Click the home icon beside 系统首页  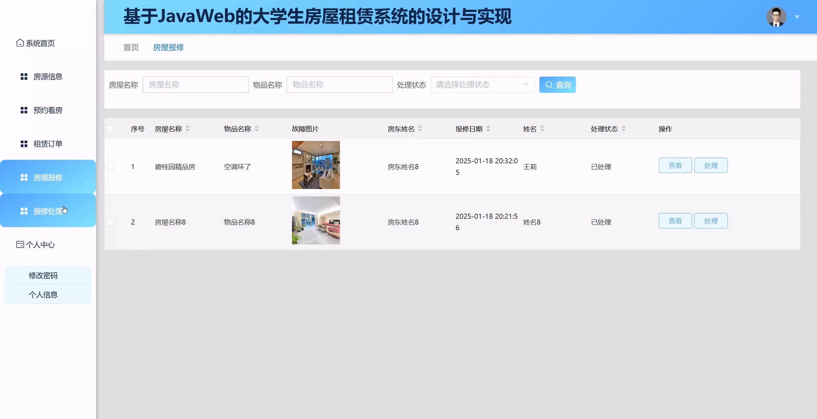click(x=20, y=43)
